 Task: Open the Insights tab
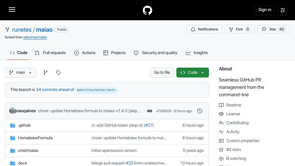197,53
